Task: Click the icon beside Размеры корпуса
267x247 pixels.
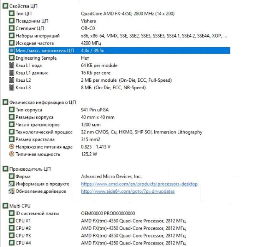Action: 12,117
